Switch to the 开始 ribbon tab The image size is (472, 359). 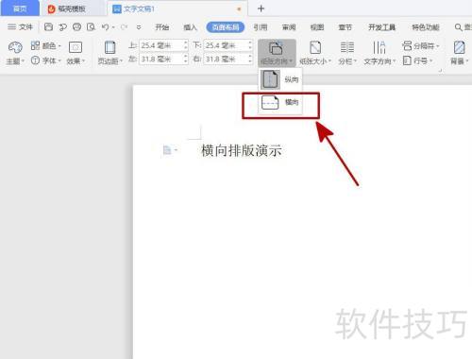[161, 27]
